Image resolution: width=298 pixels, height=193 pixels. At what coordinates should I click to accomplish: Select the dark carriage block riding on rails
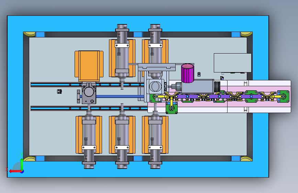(x=89, y=93)
